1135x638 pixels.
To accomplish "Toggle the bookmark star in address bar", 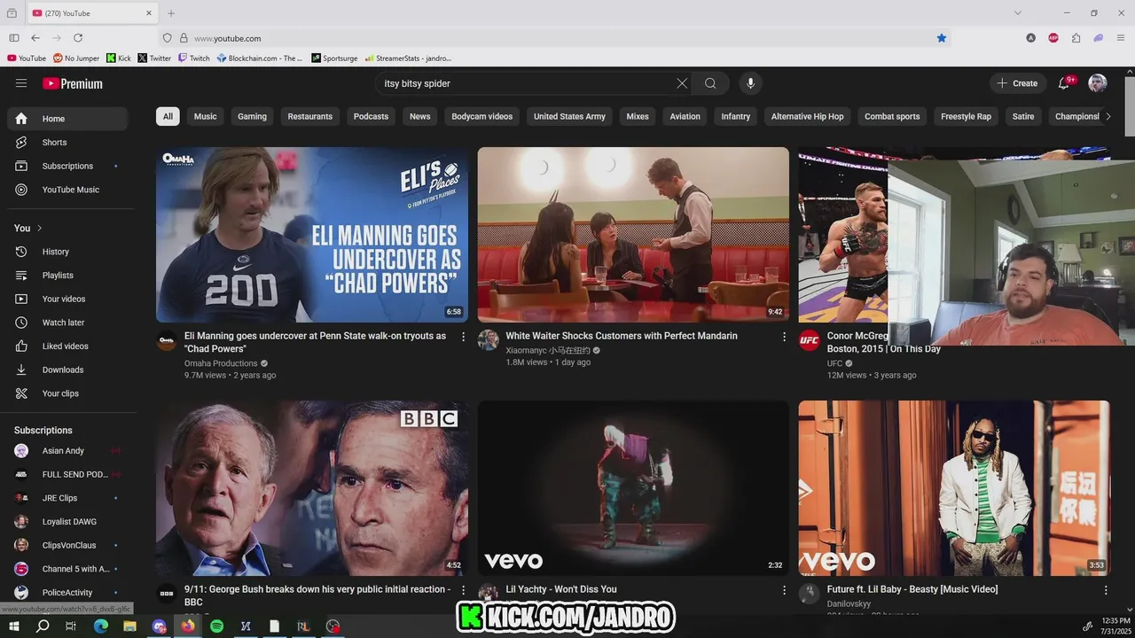I will pos(942,38).
